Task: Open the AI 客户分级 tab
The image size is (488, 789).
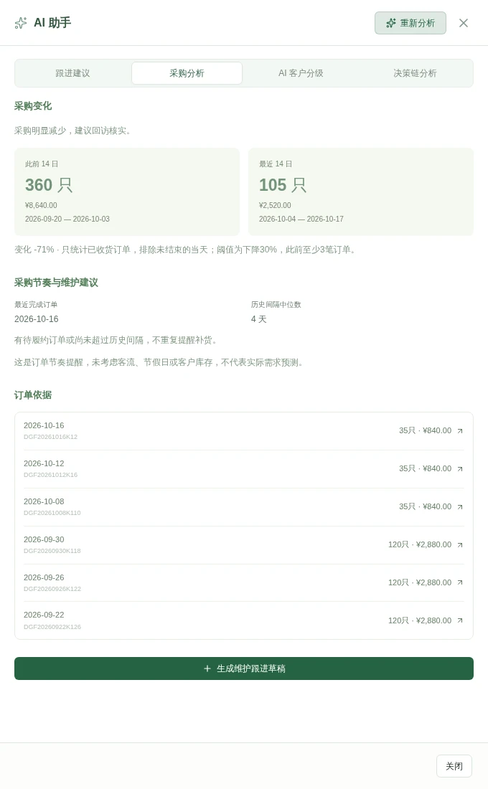Action: click(301, 73)
